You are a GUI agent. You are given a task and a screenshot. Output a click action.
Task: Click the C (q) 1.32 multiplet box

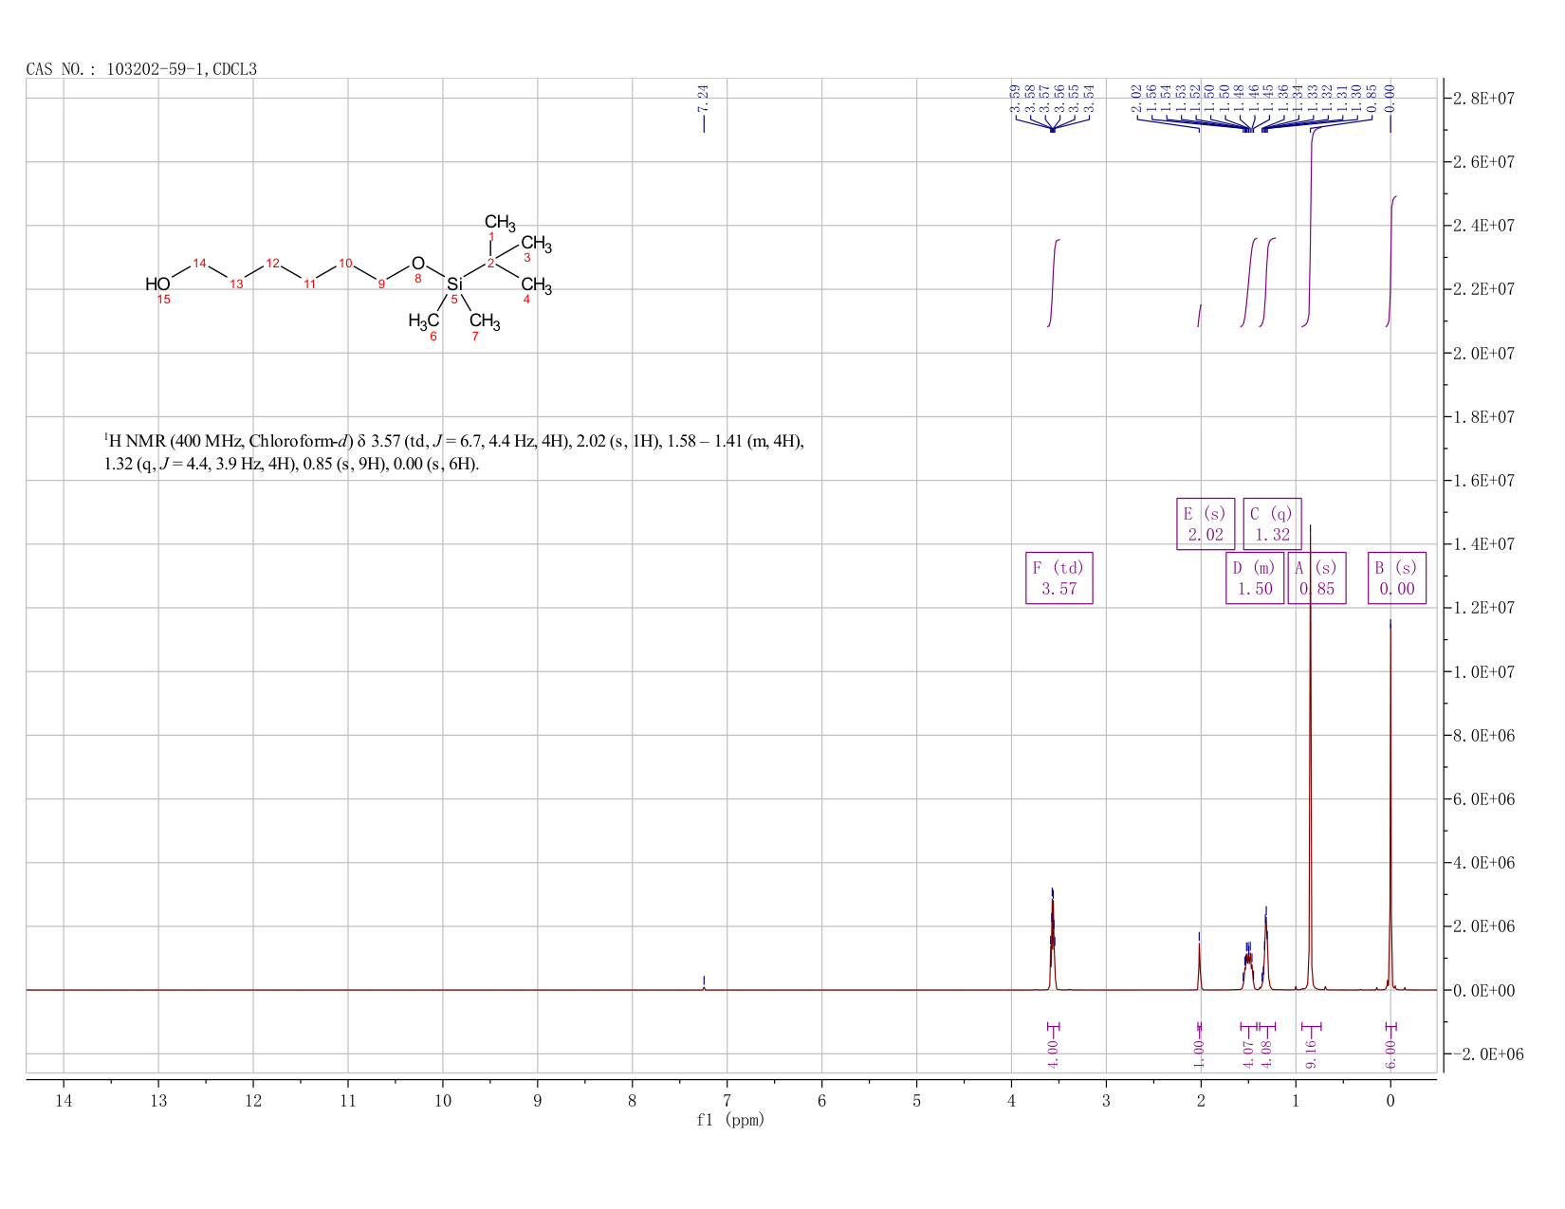click(1272, 524)
